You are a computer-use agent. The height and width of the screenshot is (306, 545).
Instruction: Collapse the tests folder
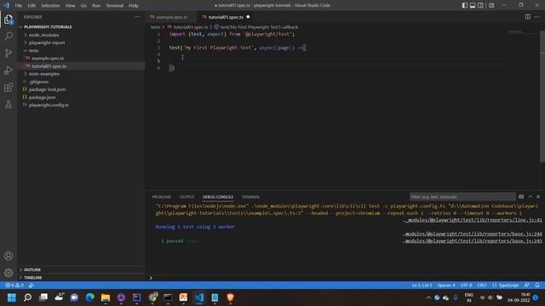tap(34, 51)
